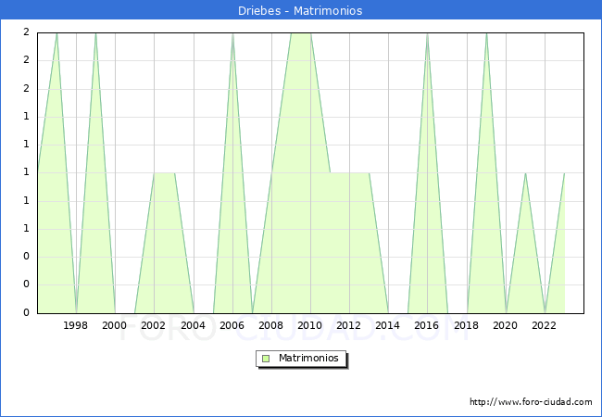Select the 2020 x-axis label
This screenshot has width=602, height=417.
[505, 325]
